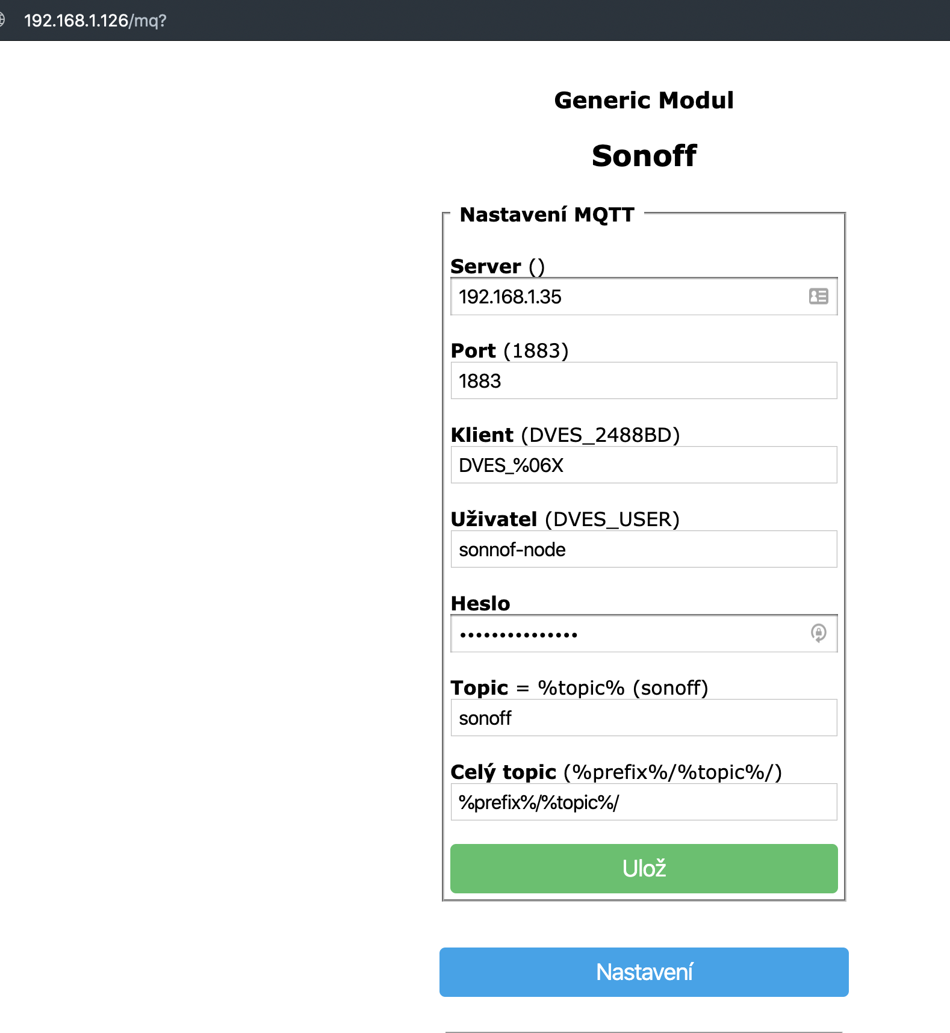Click the Nastavení MQTT section legend

pos(547,214)
